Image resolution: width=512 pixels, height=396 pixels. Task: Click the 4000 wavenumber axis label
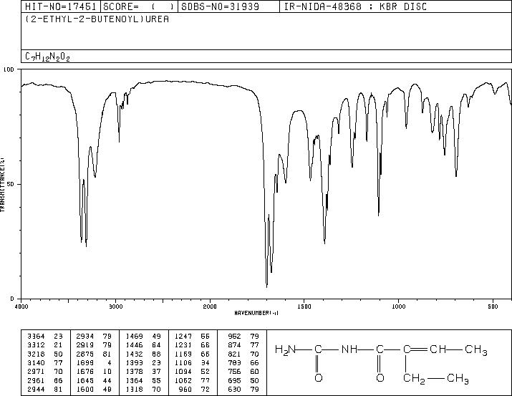pyautogui.click(x=21, y=306)
